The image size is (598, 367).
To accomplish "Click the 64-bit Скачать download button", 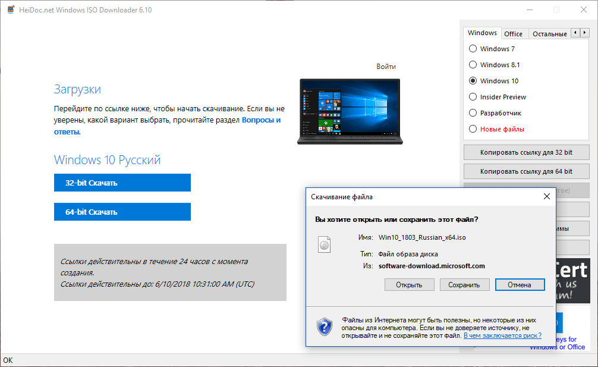I will 122,212.
